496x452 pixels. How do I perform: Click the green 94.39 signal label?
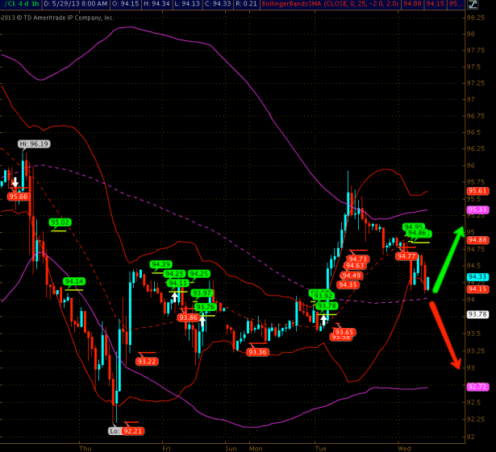(x=160, y=264)
